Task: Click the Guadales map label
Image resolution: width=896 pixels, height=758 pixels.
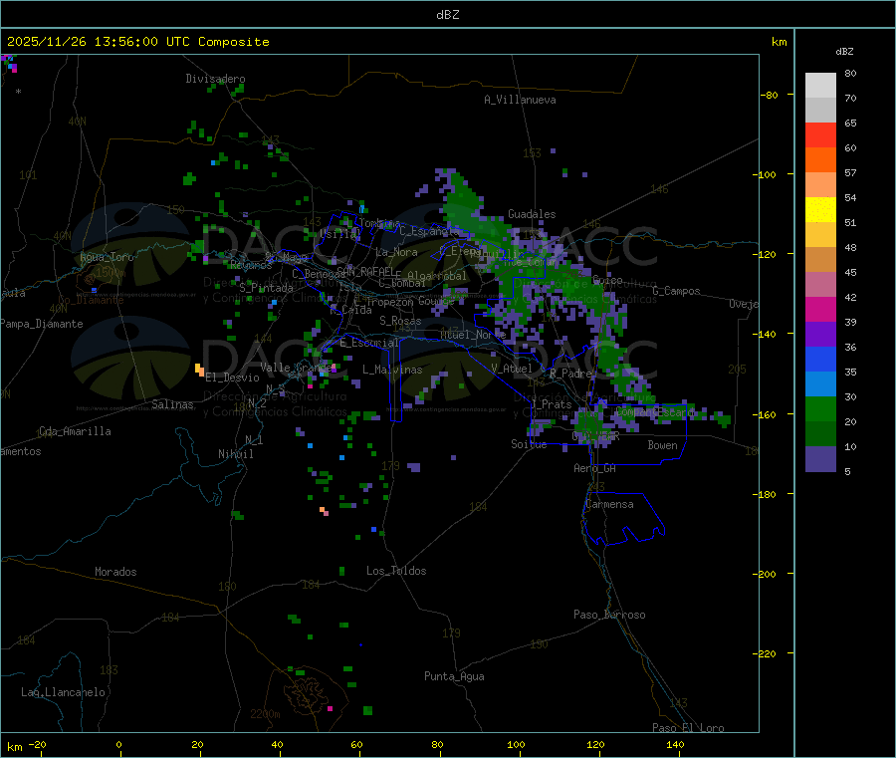Action: (532, 214)
